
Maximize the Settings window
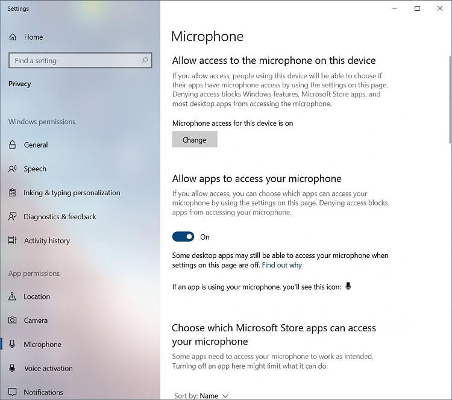click(417, 8)
